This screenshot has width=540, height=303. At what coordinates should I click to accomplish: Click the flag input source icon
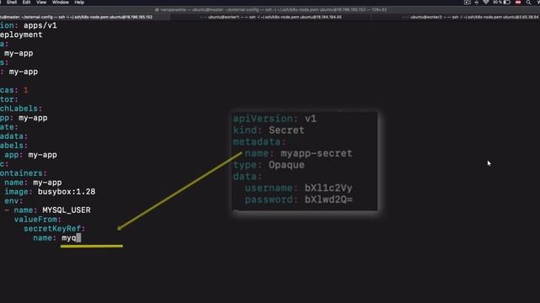pyautogui.click(x=518, y=3)
